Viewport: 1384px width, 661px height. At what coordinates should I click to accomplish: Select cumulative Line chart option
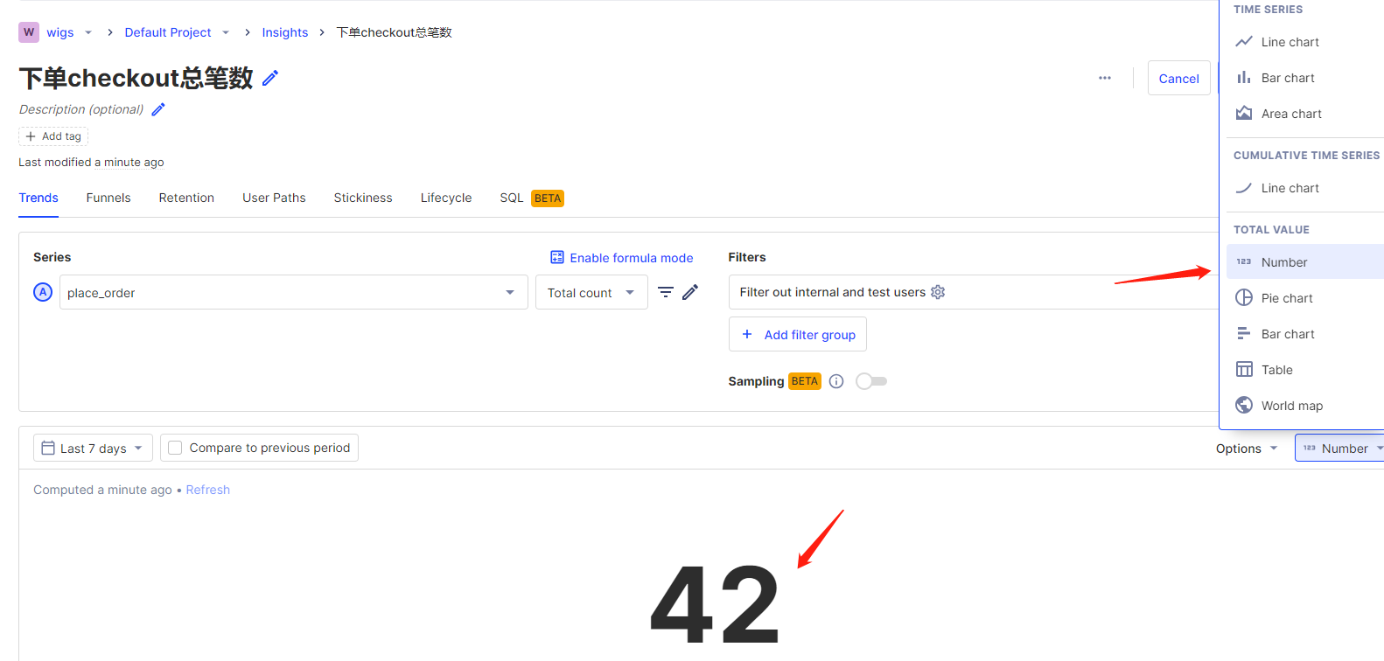tap(1305, 188)
